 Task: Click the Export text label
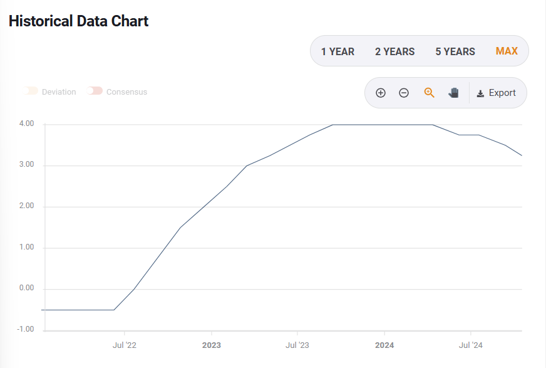point(502,93)
